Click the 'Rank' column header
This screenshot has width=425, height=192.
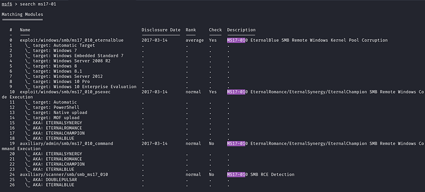point(191,30)
